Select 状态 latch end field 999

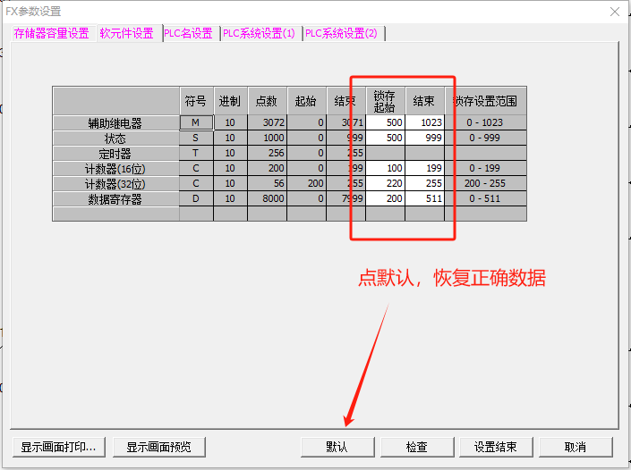(424, 138)
